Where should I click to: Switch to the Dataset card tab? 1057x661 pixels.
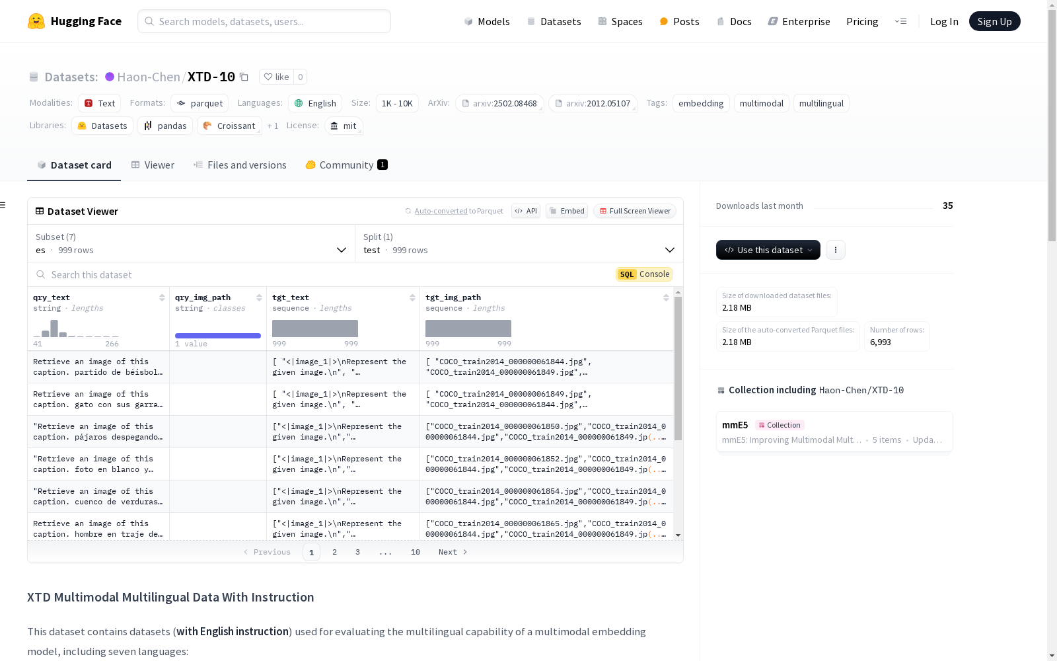[74, 165]
